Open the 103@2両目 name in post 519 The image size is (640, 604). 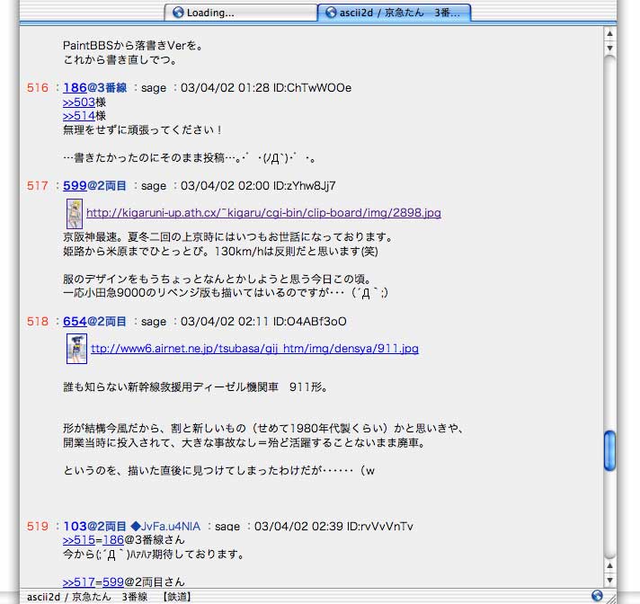pyautogui.click(x=94, y=526)
